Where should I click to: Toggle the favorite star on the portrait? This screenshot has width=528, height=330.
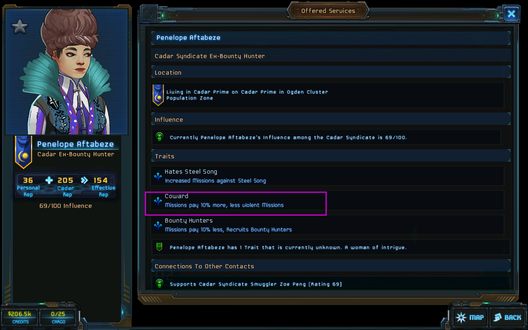[x=20, y=26]
